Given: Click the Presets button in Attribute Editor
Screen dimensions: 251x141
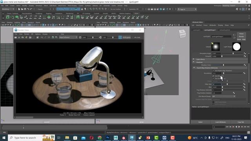Looking at the screenshot, I should point(242,36).
